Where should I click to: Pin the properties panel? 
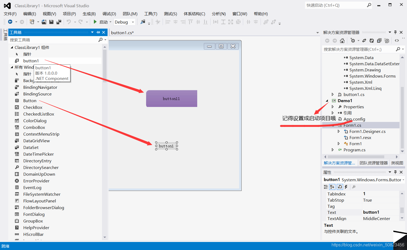[395, 172]
